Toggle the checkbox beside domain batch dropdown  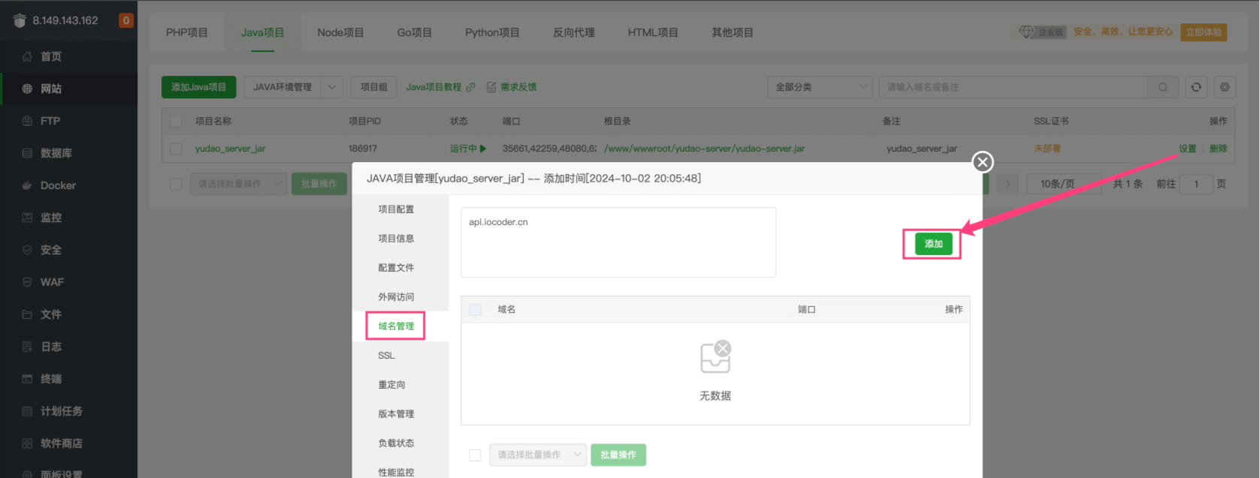pyautogui.click(x=475, y=455)
